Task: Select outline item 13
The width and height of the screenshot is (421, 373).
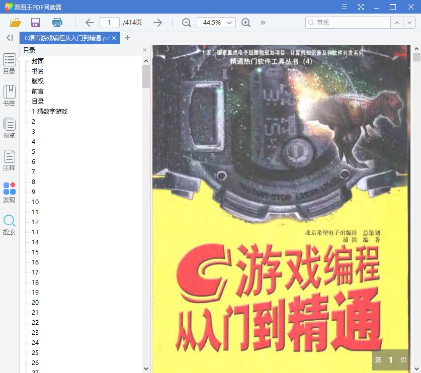Action: pyautogui.click(x=35, y=232)
